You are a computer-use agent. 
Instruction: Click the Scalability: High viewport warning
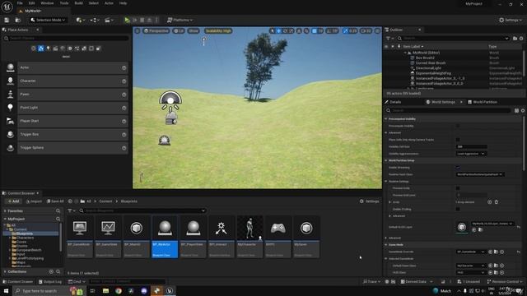click(x=218, y=31)
